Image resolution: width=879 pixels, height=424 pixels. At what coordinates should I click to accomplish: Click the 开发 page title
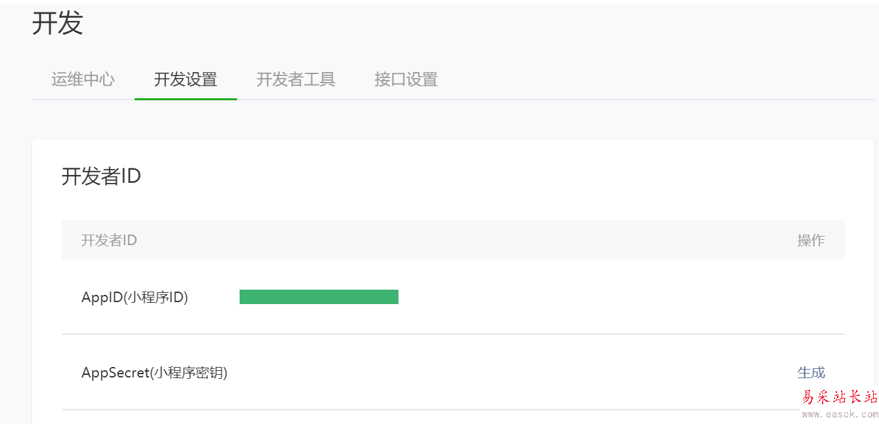tap(58, 24)
